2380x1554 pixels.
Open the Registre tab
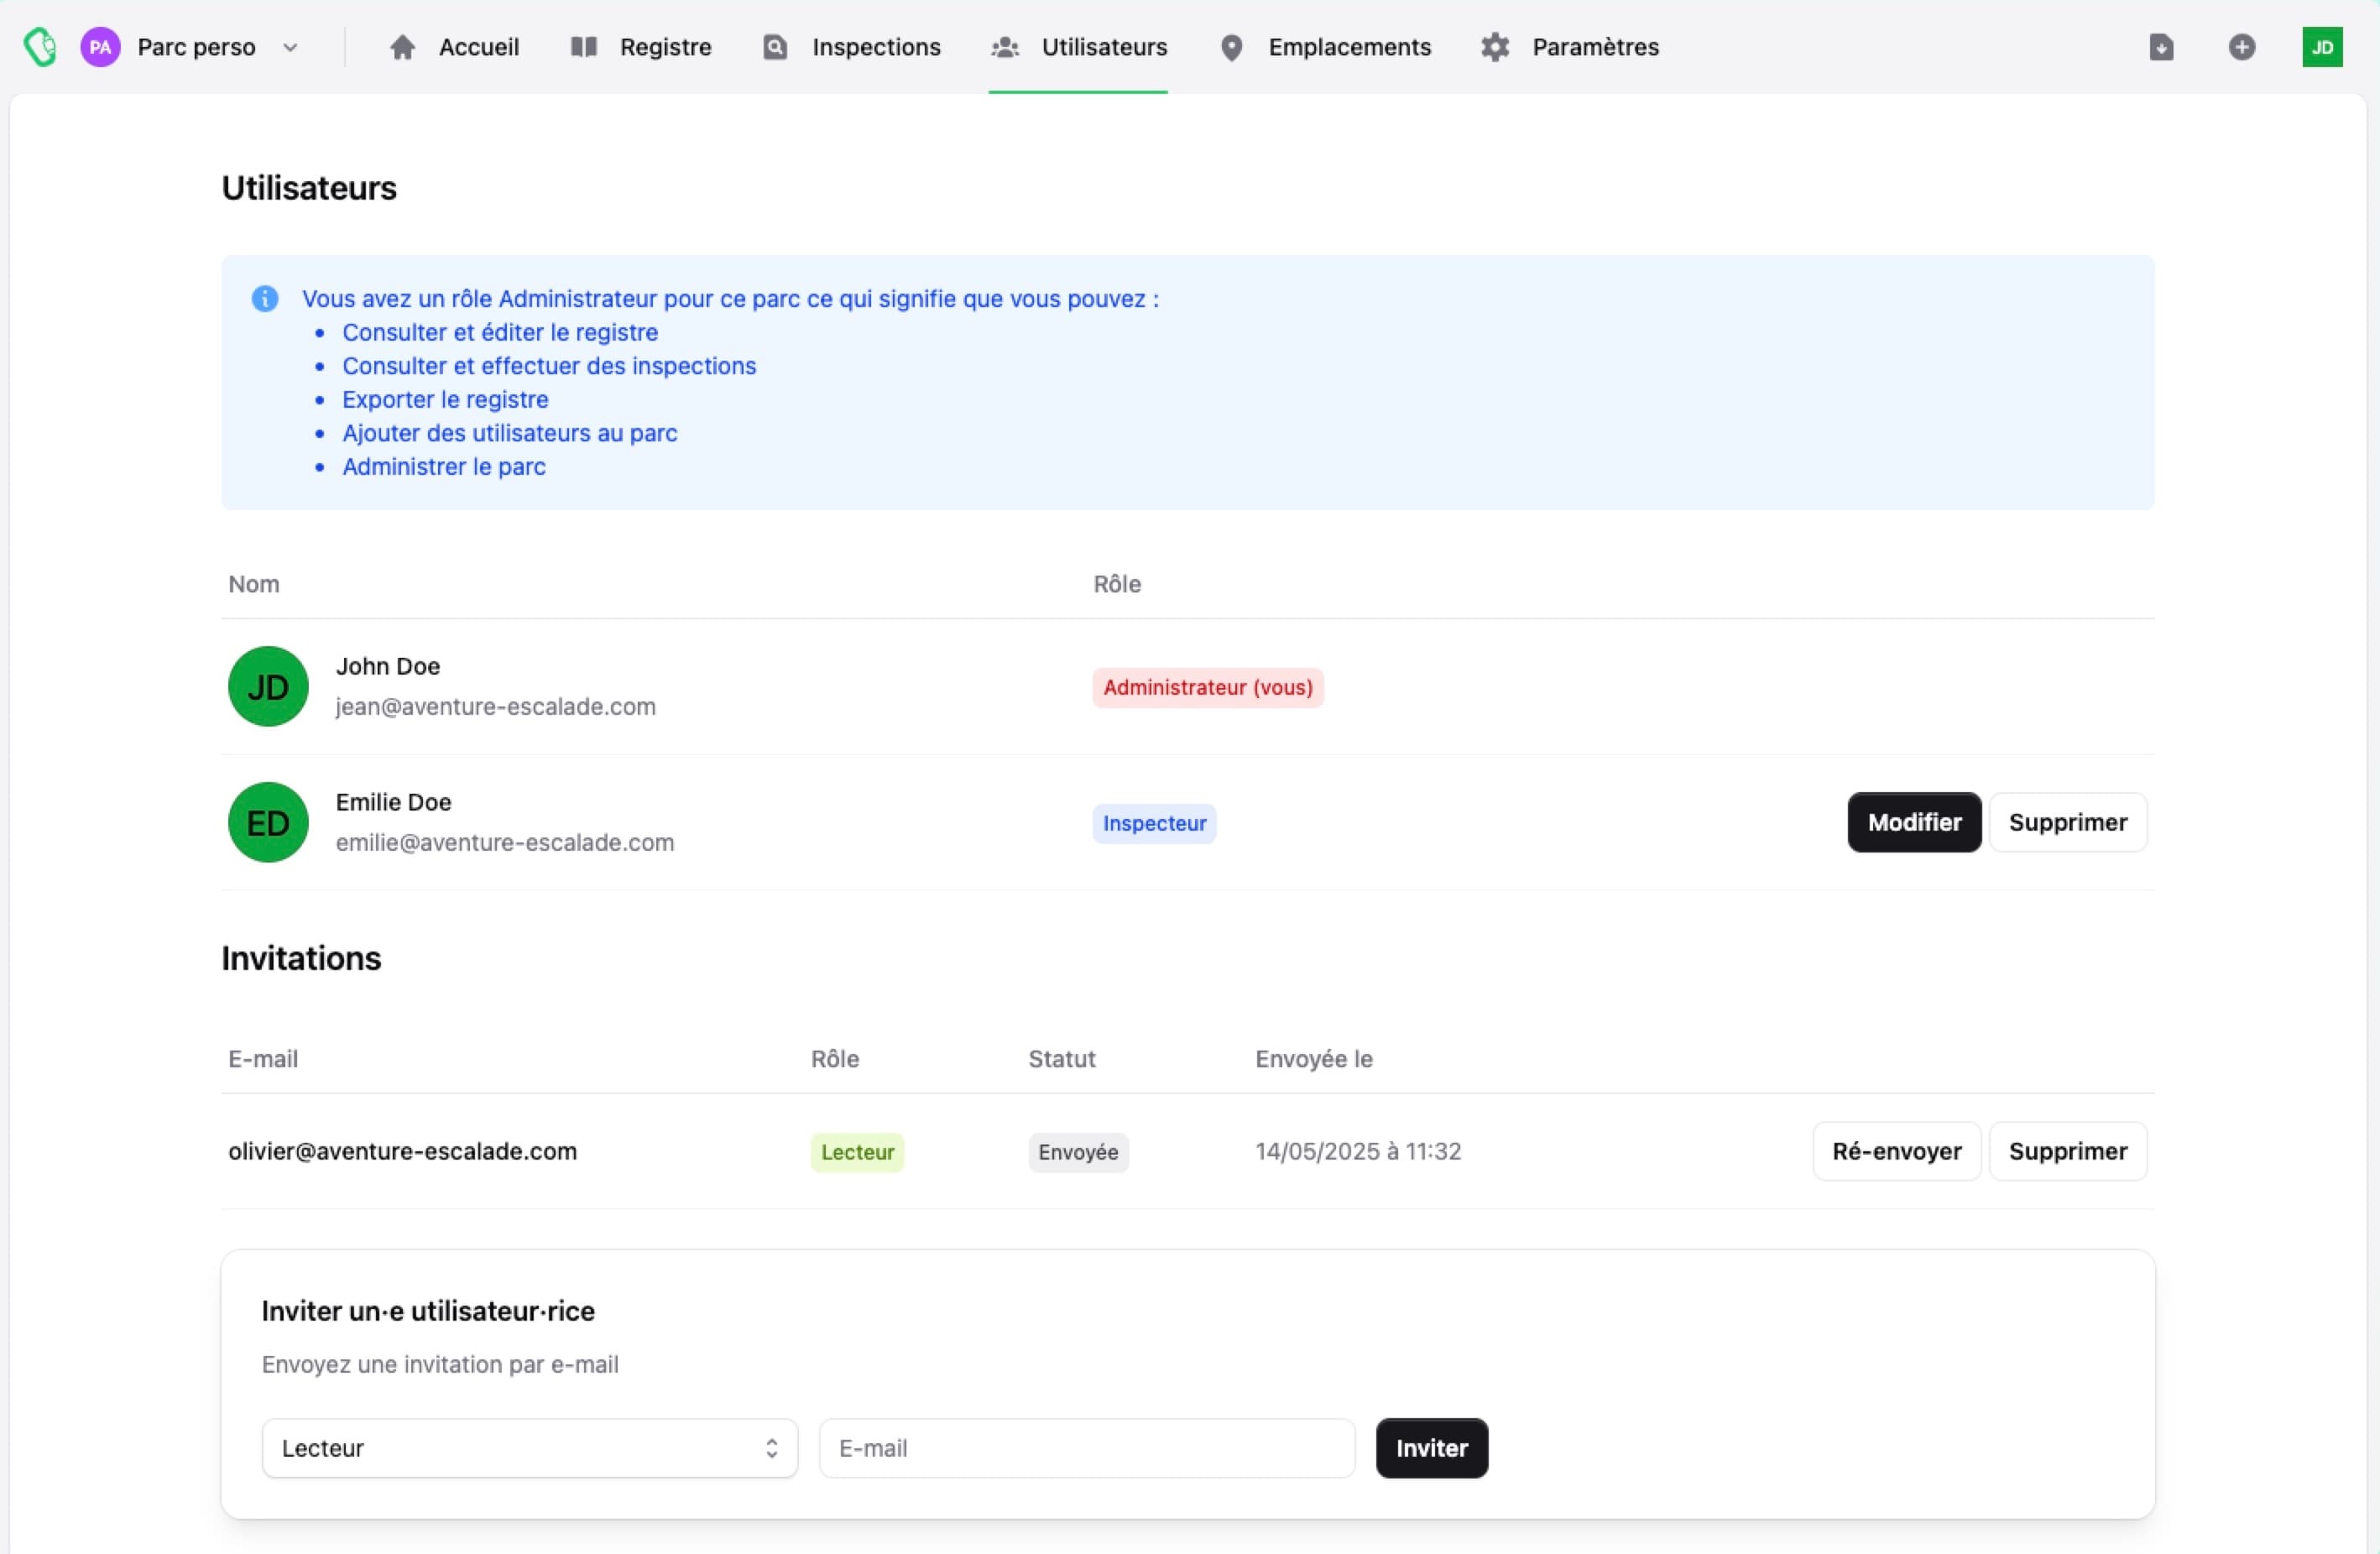[641, 47]
